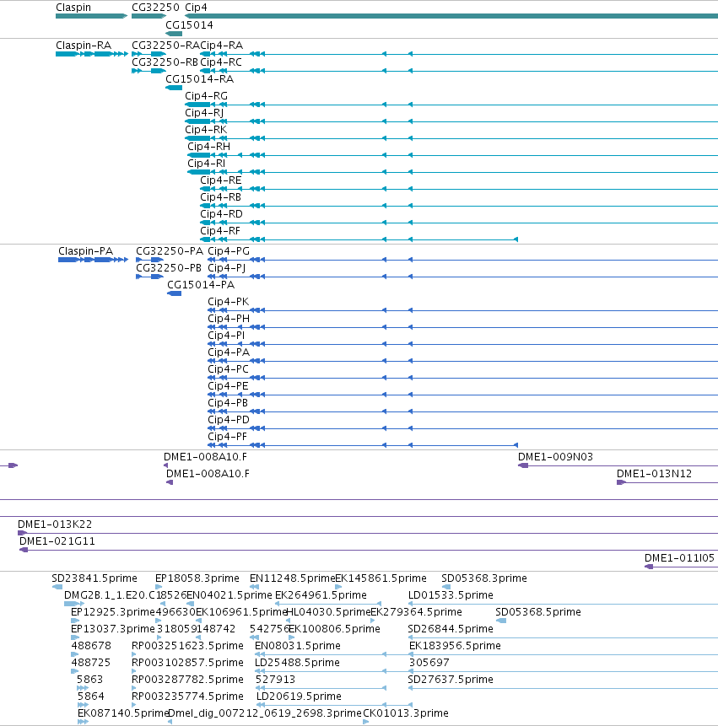This screenshot has height=726, width=718.
Task: Click the Cip4 gene label
Action: [196, 8]
